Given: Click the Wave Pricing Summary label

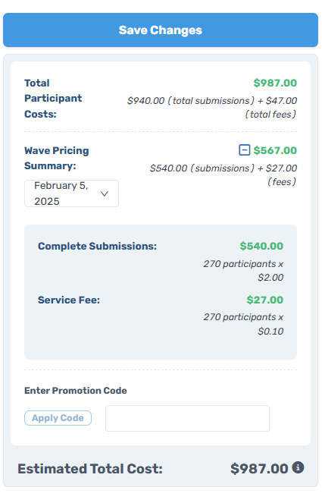Looking at the screenshot, I should (x=57, y=158).
